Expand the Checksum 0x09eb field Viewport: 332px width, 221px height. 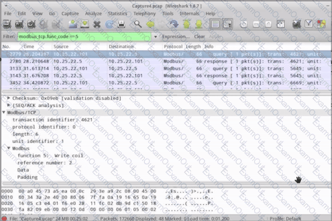[x=9, y=98]
